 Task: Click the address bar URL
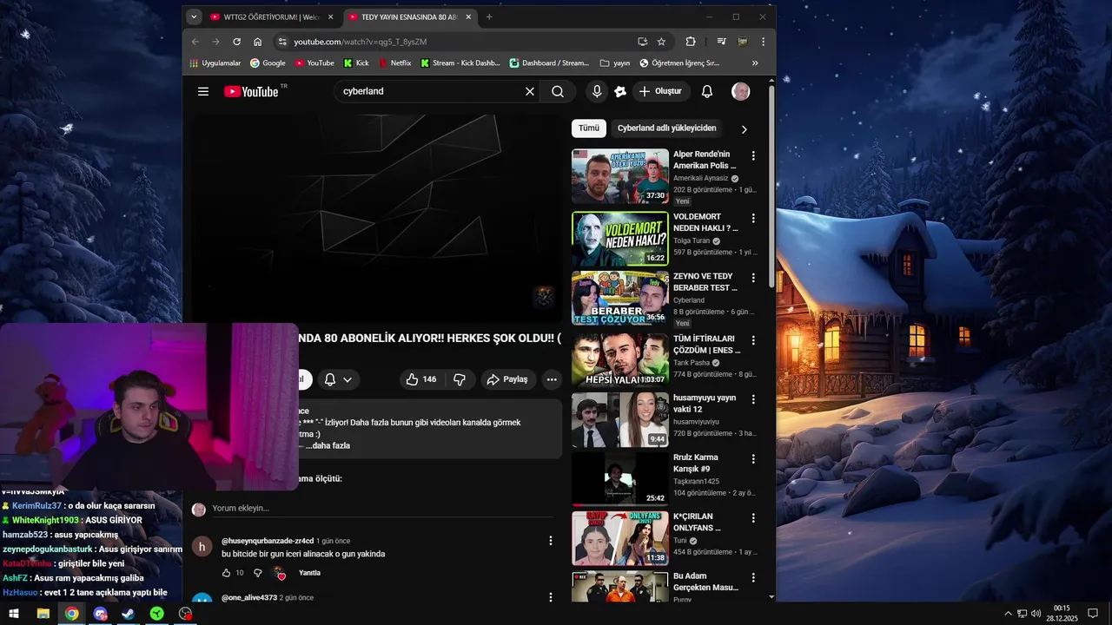coord(361,42)
